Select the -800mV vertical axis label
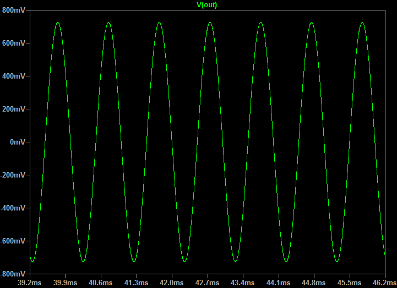Screen dimensions: 397x288 coord(13,274)
